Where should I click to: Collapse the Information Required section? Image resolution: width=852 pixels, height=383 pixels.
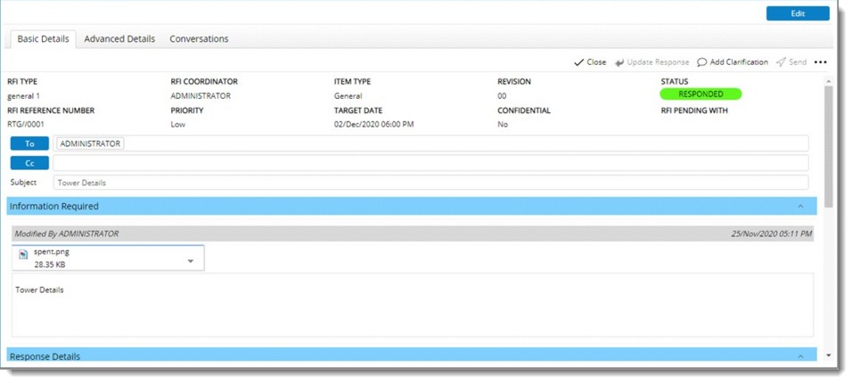coord(800,207)
